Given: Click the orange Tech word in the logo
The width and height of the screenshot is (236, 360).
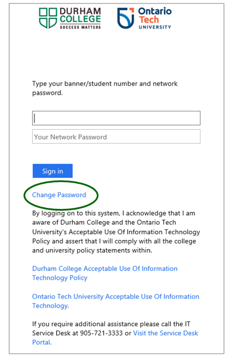Looking at the screenshot, I should point(149,20).
